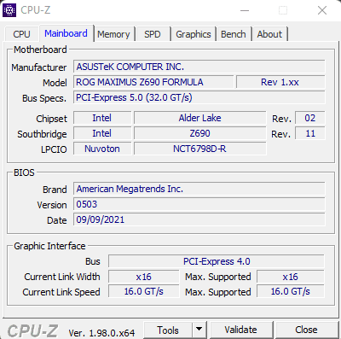Click the Nuvoton LPCIO field
This screenshot has width=341, height=339.
pyautogui.click(x=102, y=149)
